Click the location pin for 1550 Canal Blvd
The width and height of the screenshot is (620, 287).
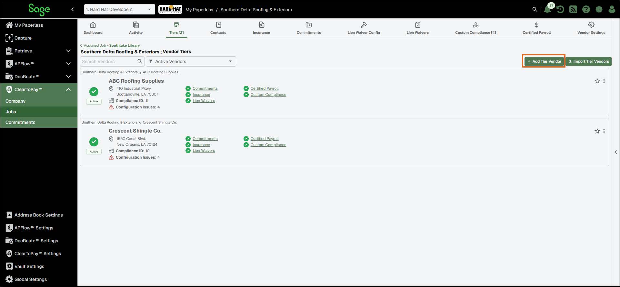pos(111,139)
